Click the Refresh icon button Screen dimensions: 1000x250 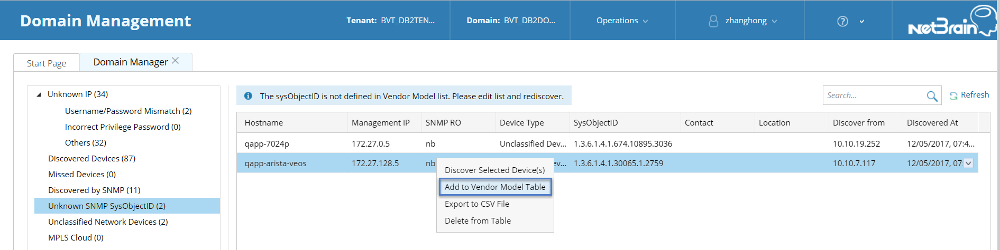point(953,95)
